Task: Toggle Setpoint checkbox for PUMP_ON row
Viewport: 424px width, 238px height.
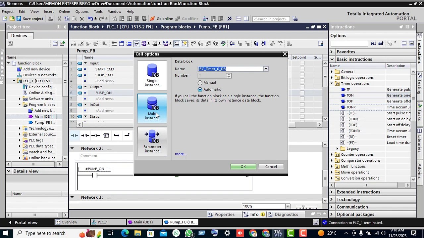Action: pyautogui.click(x=302, y=93)
